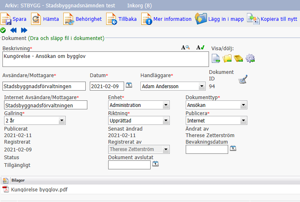The height and width of the screenshot is (202, 300).
Task: Click the spell check icon above Beskrivning
Action: tap(200, 47)
